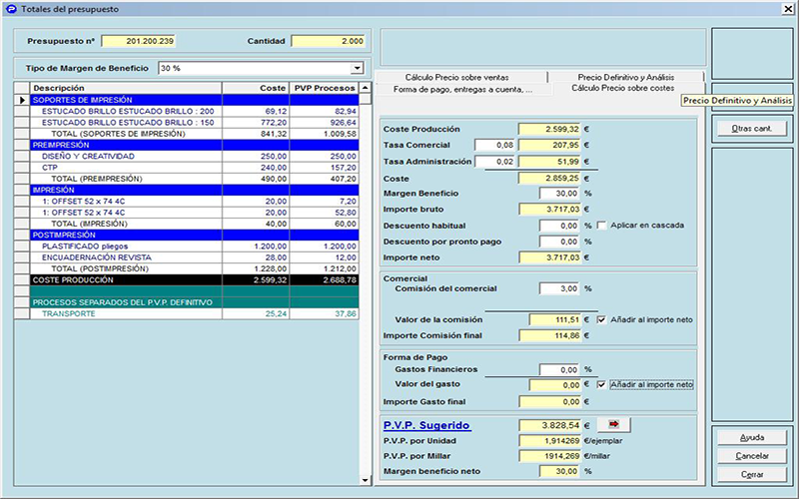
Task: Click the Otras cant. button
Action: (752, 129)
